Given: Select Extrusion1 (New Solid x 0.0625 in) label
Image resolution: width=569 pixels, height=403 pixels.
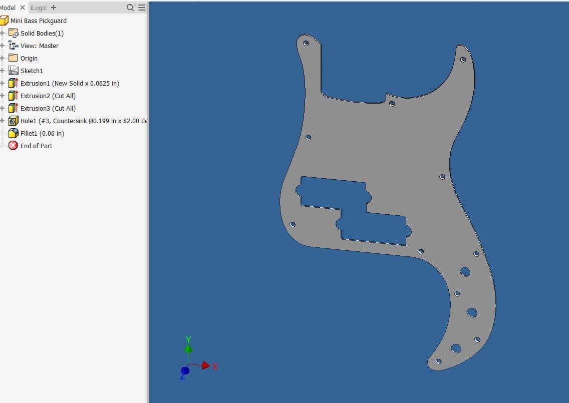Looking at the screenshot, I should tap(70, 84).
